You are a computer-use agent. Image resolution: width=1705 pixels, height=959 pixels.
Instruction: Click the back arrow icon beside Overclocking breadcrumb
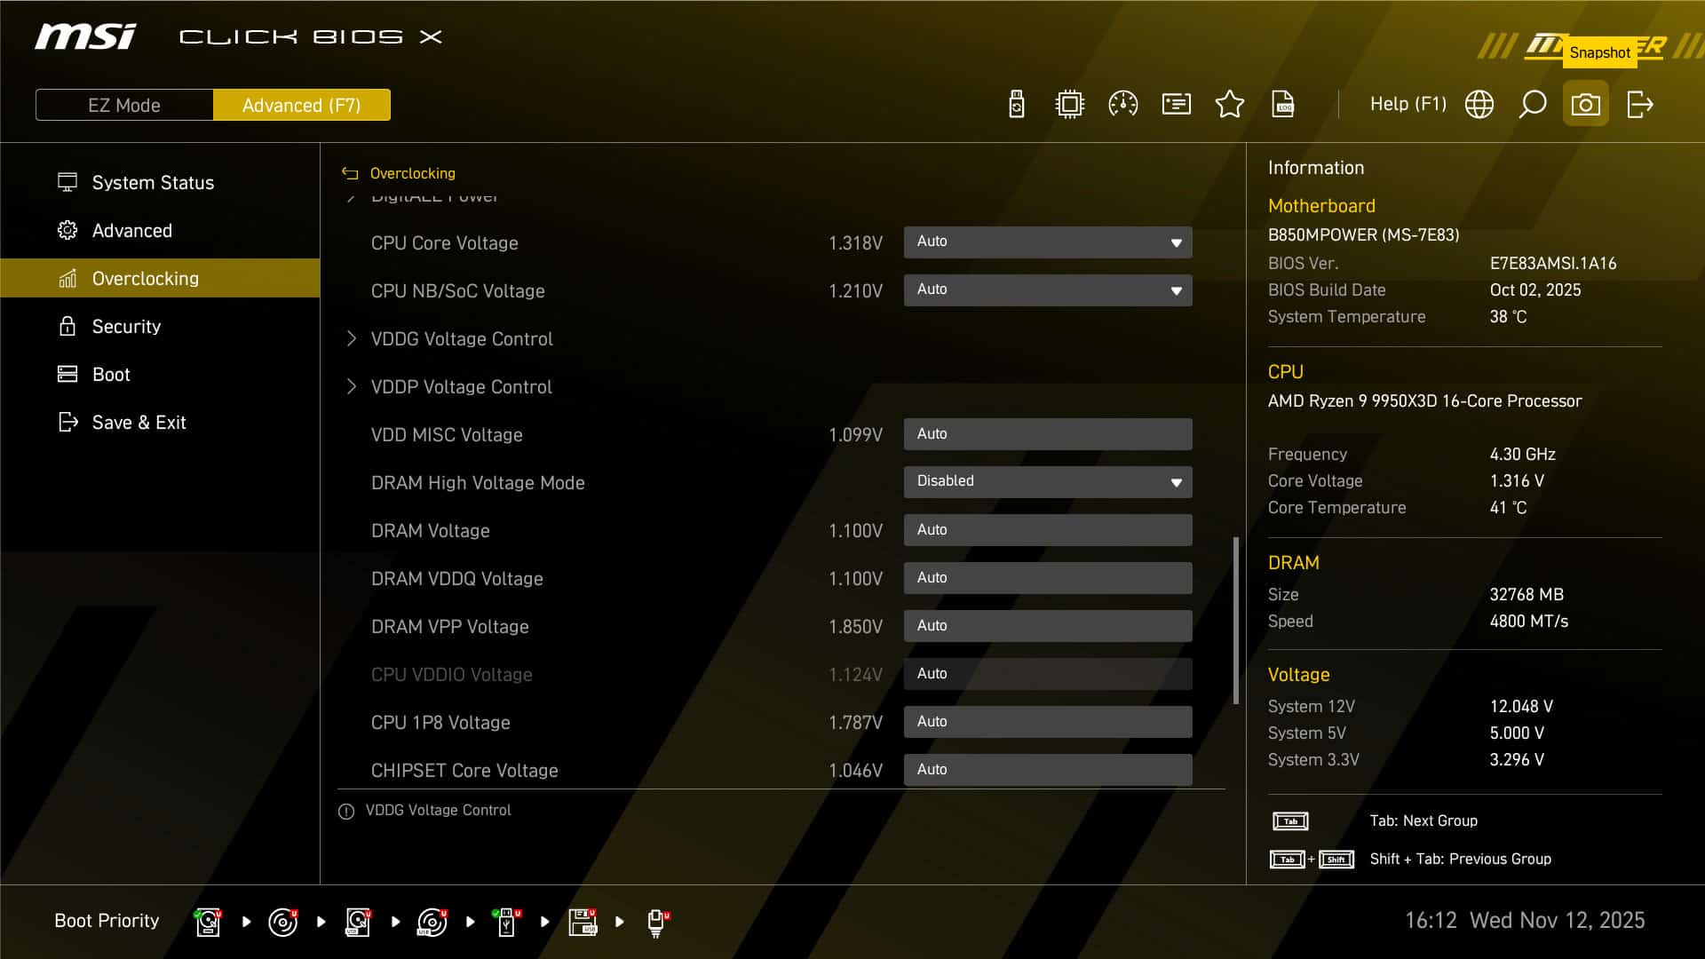[x=350, y=173]
